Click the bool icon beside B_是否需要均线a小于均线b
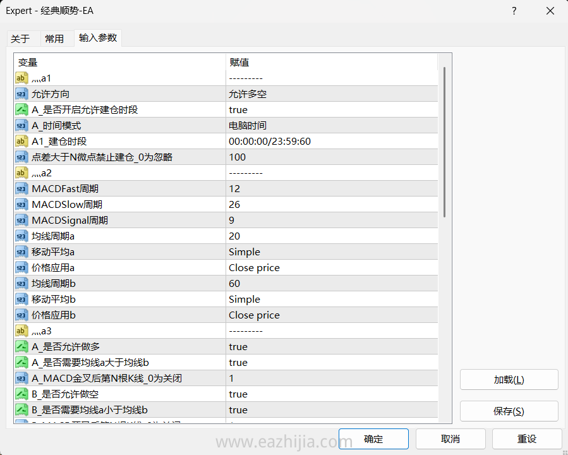The width and height of the screenshot is (568, 455). pyautogui.click(x=21, y=409)
